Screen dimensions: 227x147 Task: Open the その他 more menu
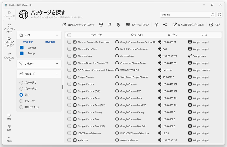[9, 139]
